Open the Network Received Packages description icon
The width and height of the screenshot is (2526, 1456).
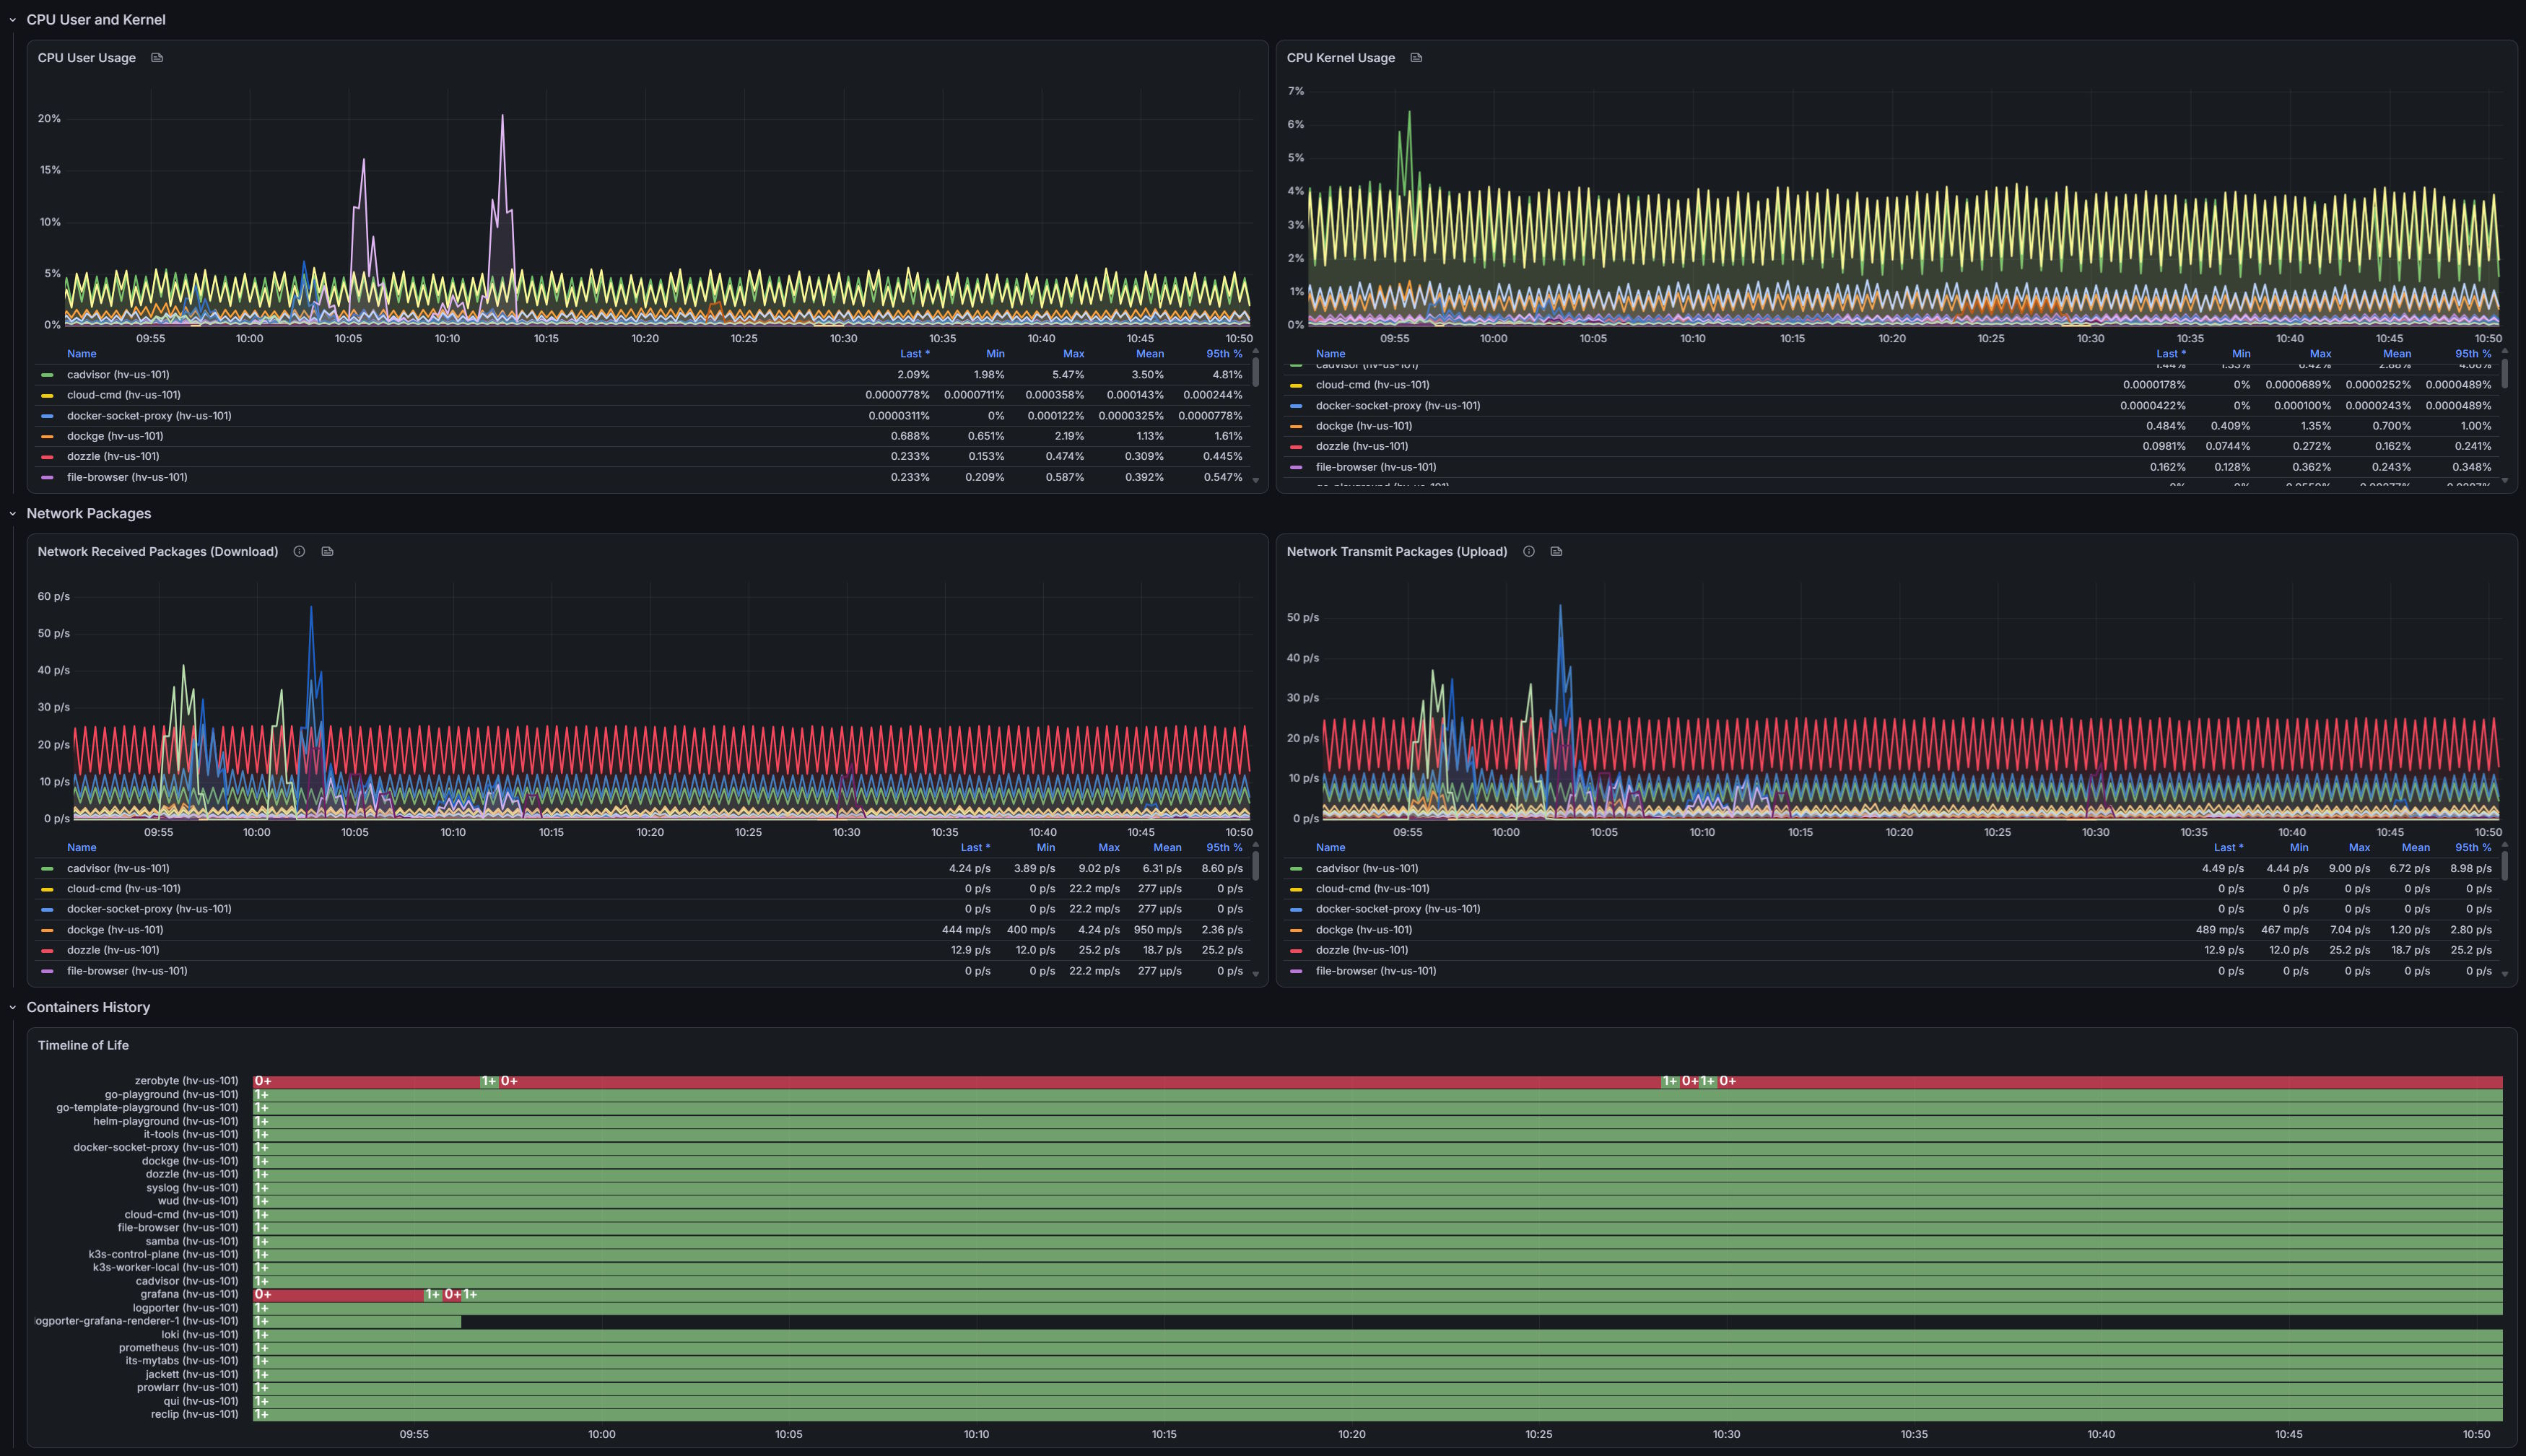tap(327, 552)
